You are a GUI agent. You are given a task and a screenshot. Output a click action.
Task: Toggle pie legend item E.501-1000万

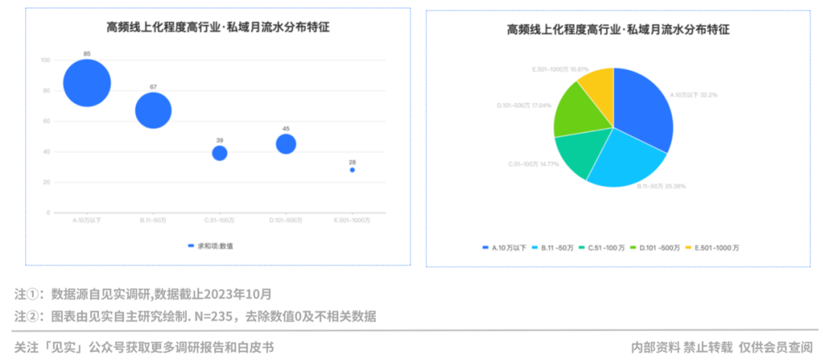[712, 247]
